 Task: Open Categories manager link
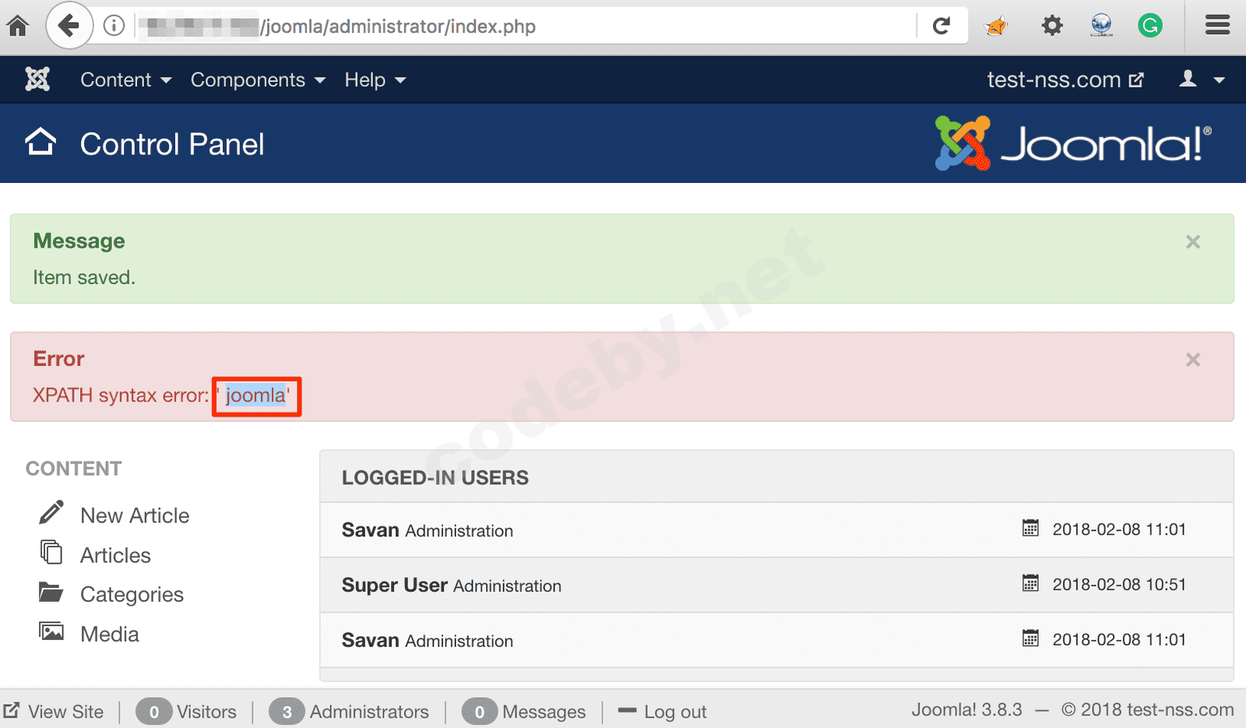(x=132, y=595)
